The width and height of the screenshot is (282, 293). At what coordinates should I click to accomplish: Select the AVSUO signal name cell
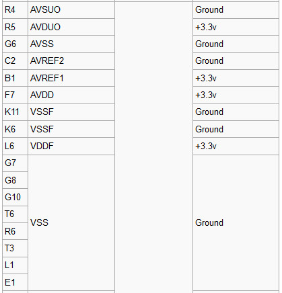(x=71, y=10)
